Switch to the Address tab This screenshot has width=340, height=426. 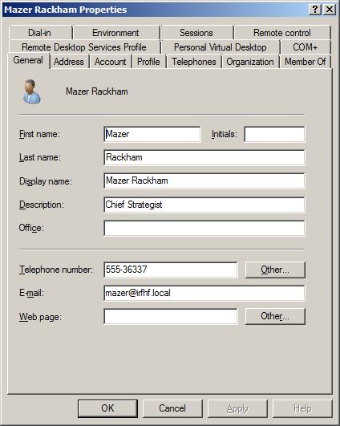click(x=69, y=62)
